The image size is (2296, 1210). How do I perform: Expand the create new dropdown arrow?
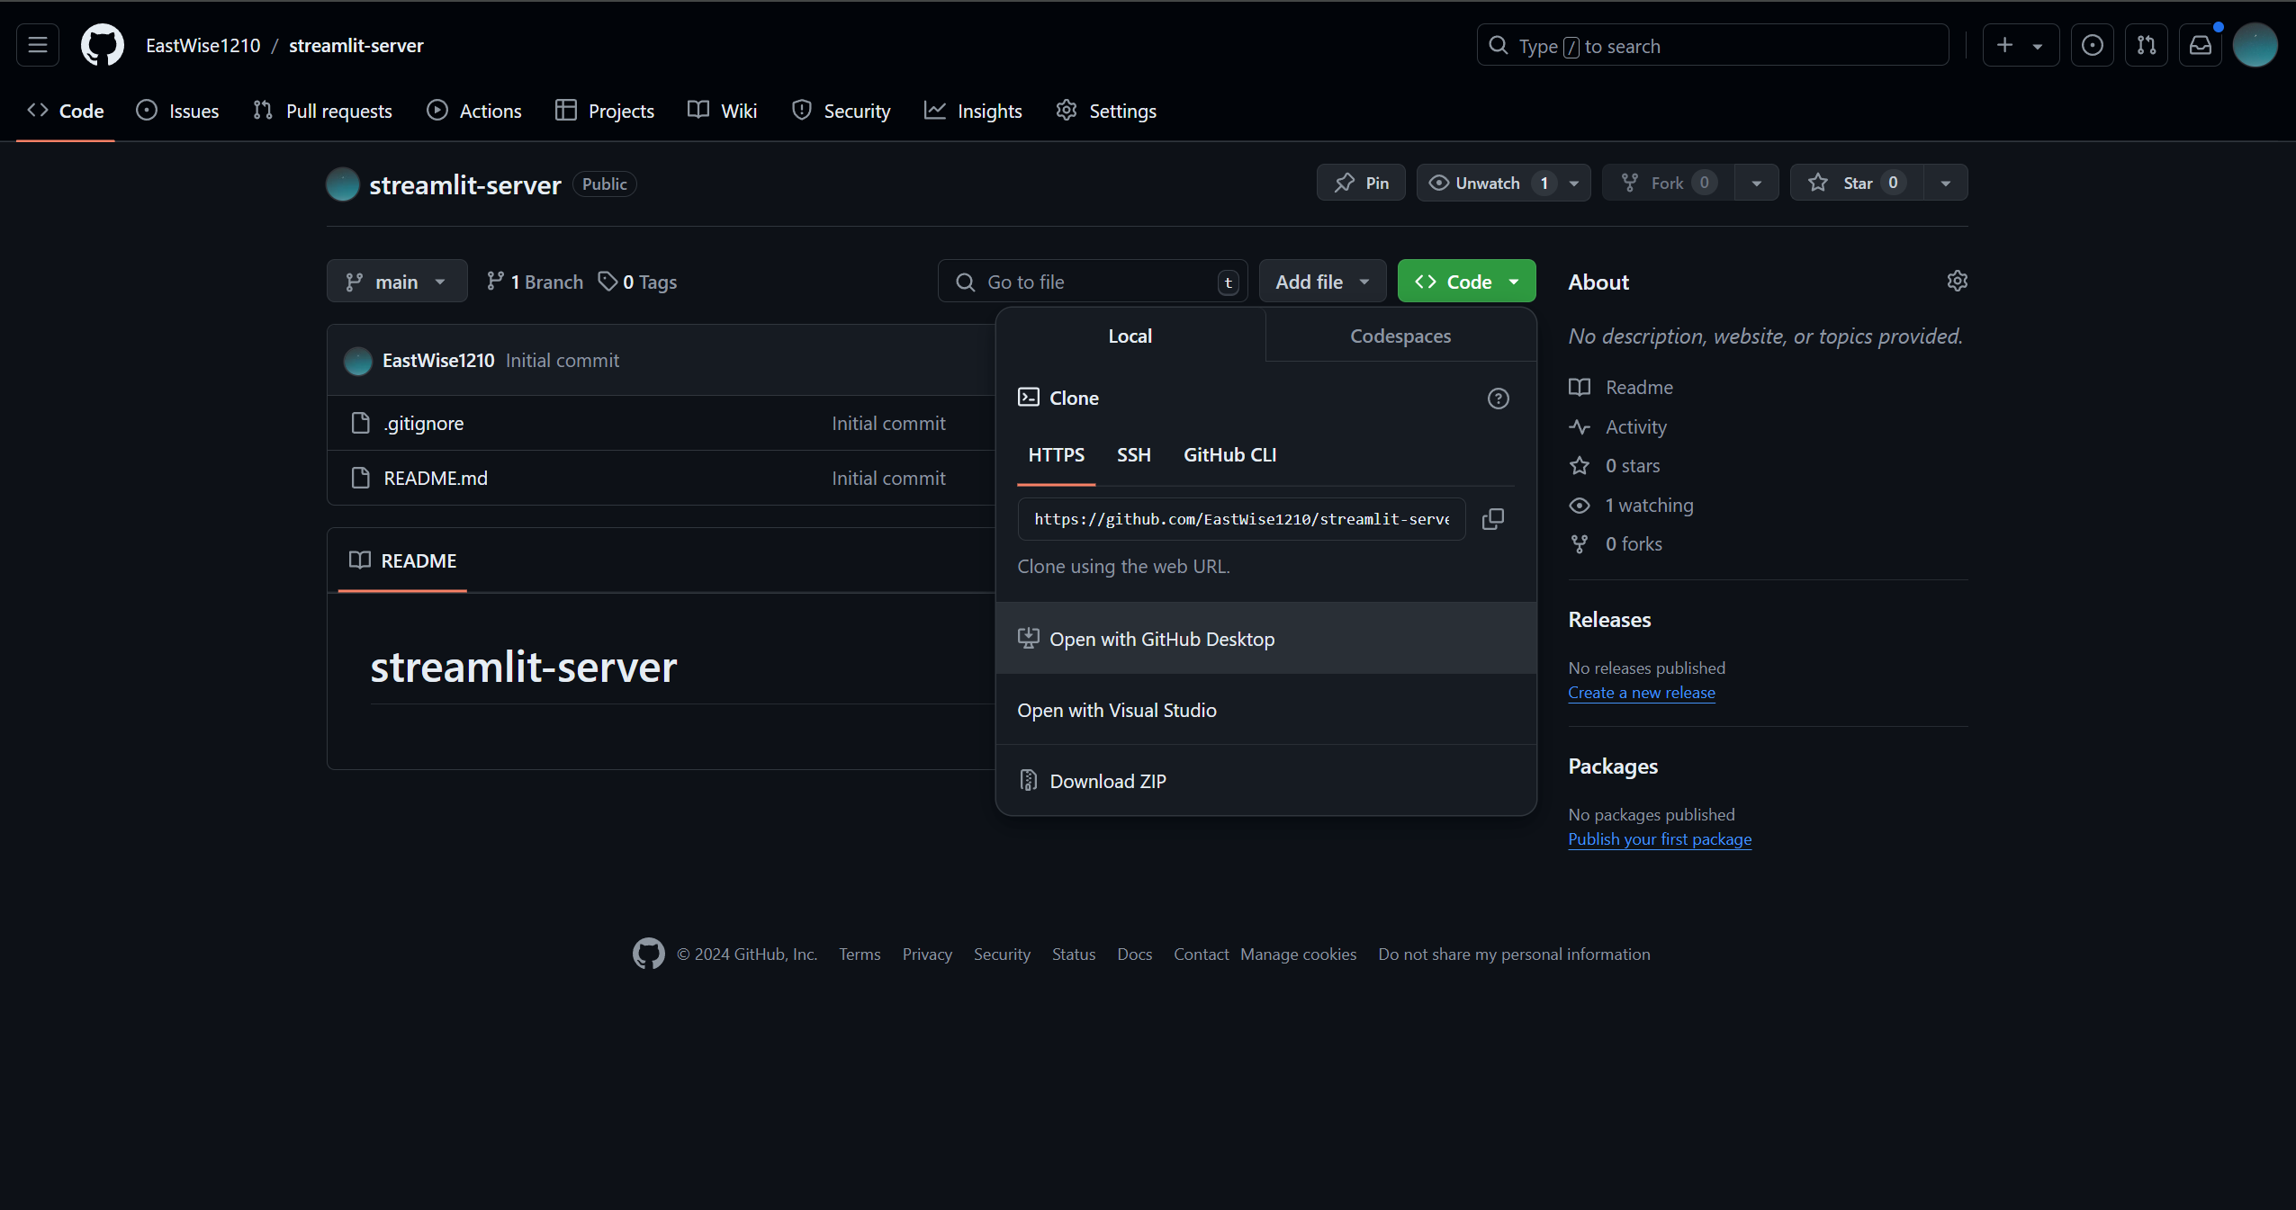[2038, 46]
